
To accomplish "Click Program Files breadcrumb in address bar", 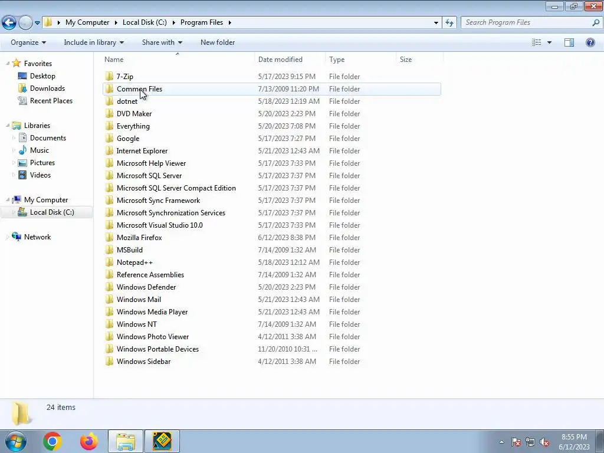I will pyautogui.click(x=202, y=22).
